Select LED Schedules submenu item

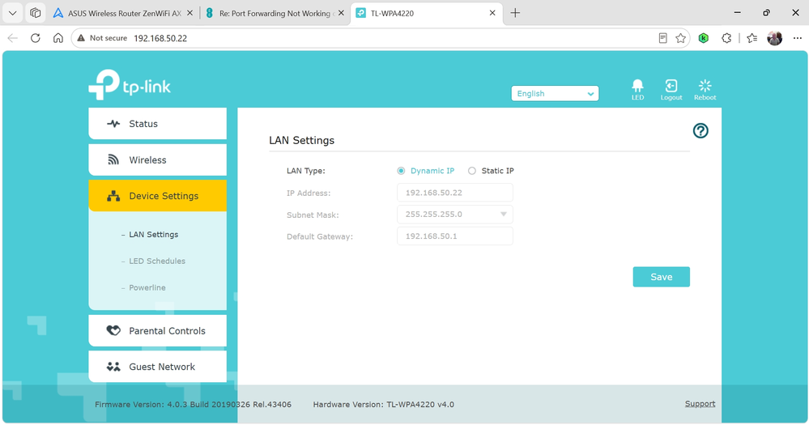(157, 261)
